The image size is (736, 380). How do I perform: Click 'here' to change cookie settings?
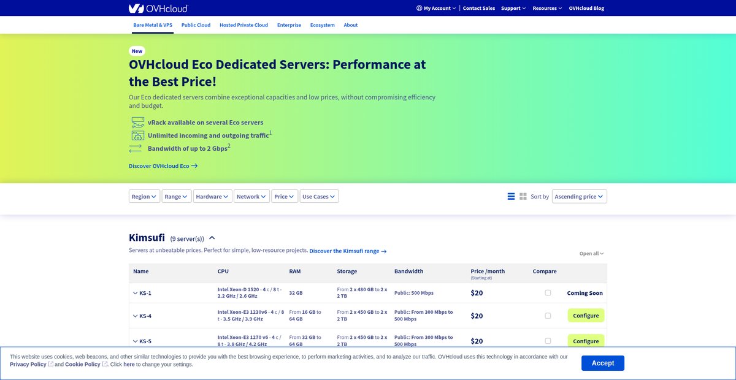click(x=129, y=364)
